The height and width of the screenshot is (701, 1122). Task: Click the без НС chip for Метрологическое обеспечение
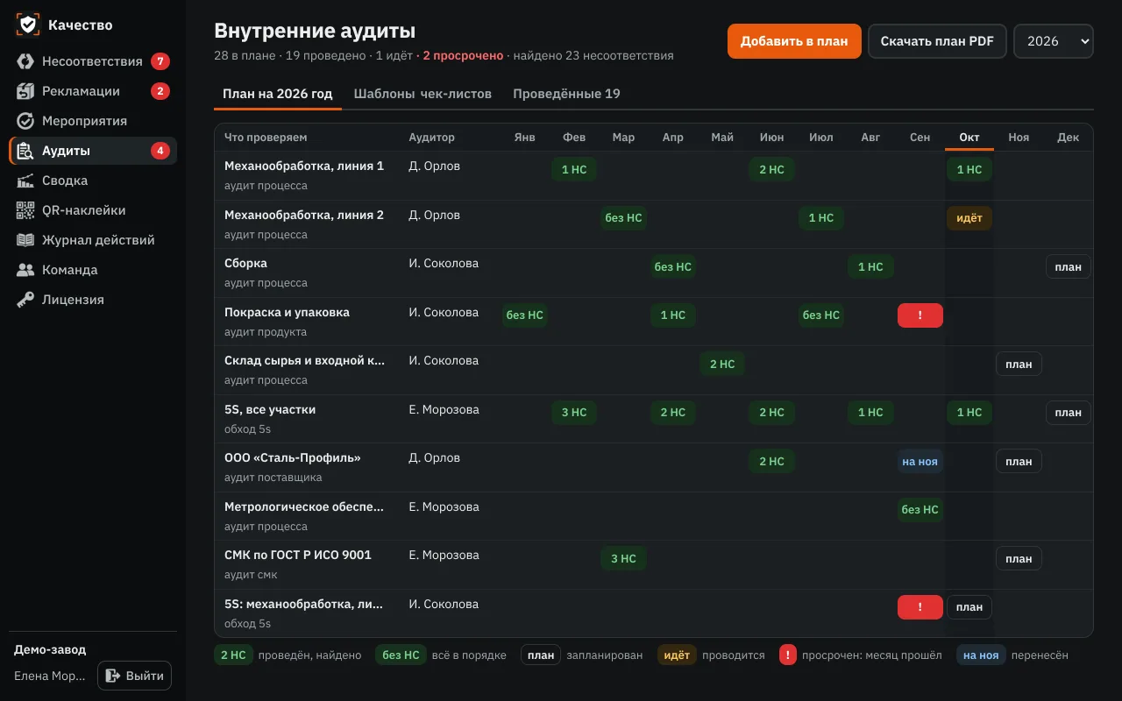coord(920,510)
